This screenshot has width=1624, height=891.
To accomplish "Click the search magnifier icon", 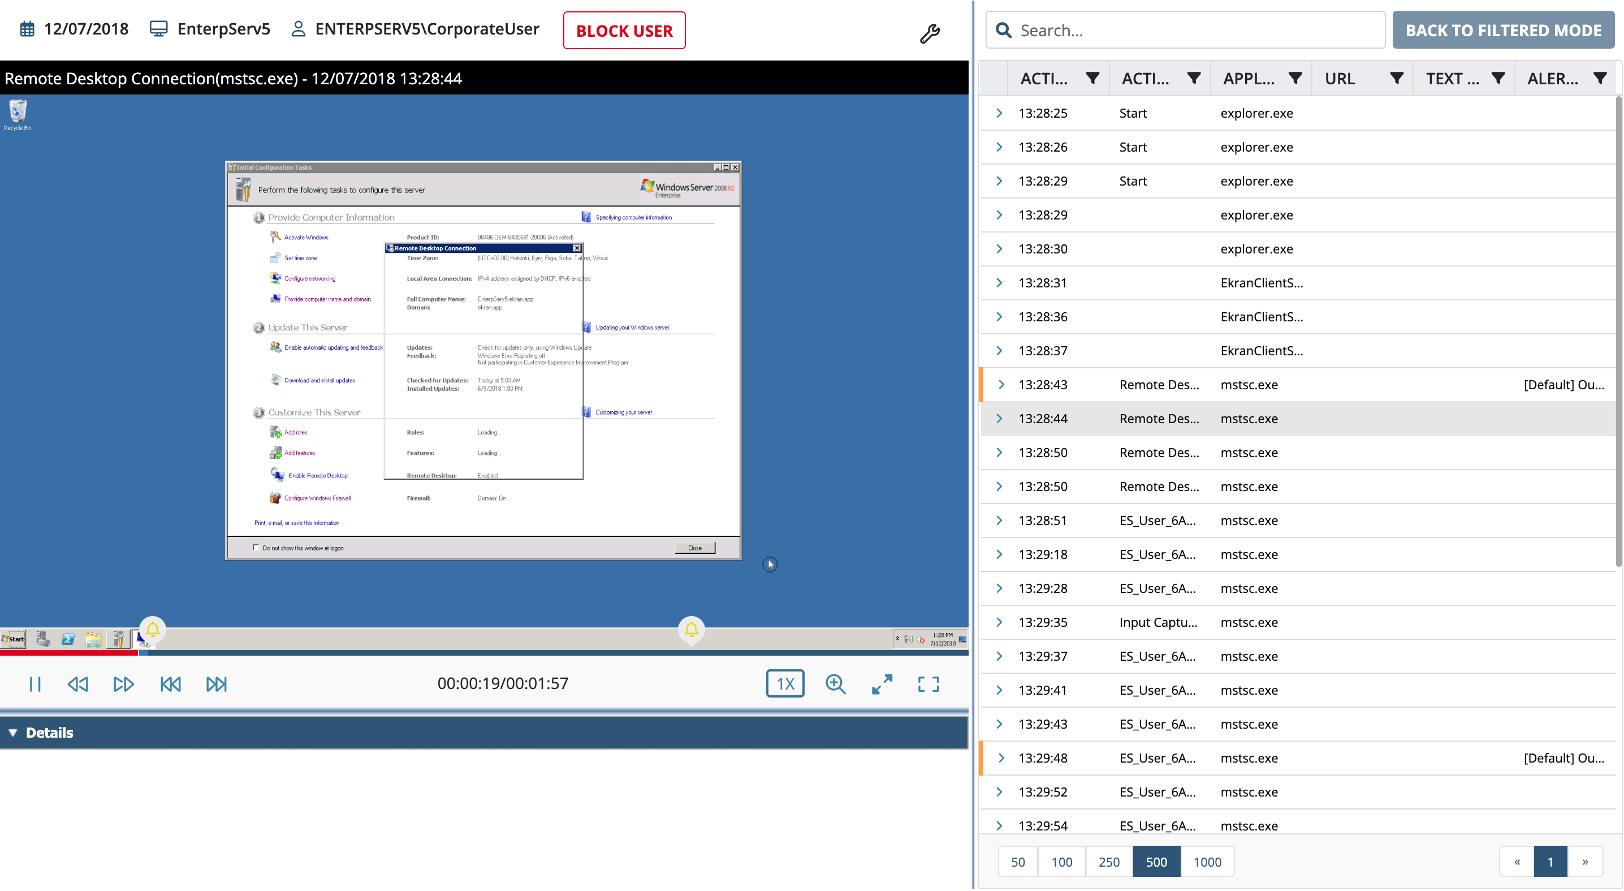I will coord(1004,31).
